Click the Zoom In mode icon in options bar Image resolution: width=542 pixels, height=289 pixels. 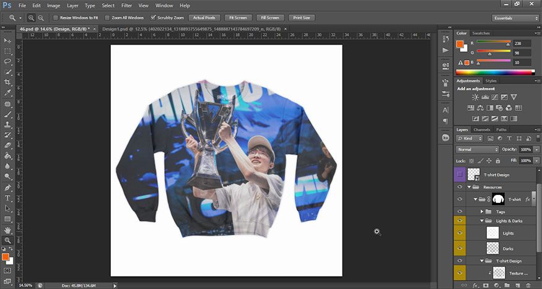pos(31,17)
